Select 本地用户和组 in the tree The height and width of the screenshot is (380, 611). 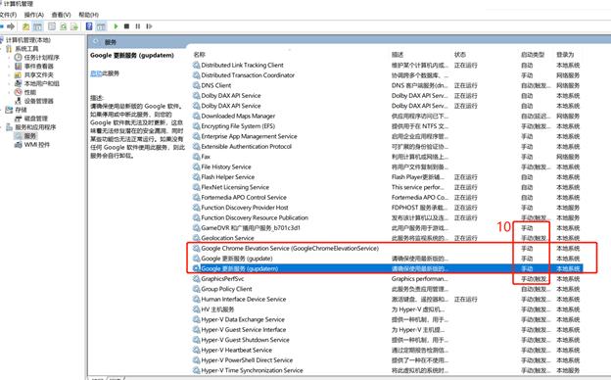click(x=42, y=83)
